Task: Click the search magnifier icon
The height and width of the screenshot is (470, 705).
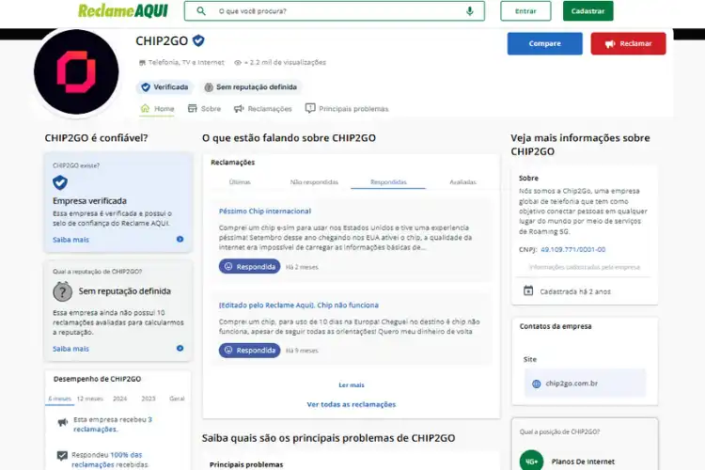Action: pos(201,10)
